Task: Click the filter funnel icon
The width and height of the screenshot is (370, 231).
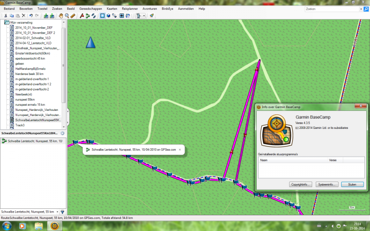Action: [62, 212]
